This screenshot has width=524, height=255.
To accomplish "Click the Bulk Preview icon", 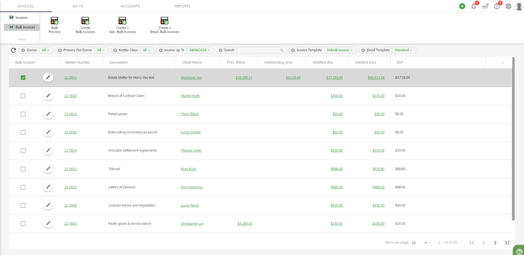I will tap(54, 21).
